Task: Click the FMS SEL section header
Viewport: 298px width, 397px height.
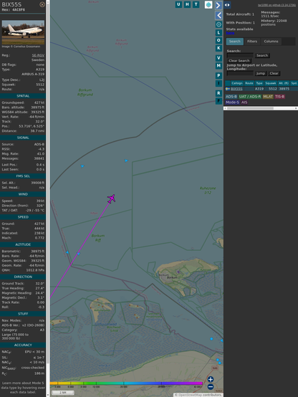Action: coord(23,176)
